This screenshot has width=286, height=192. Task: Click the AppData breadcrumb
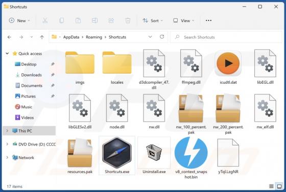pos(71,37)
